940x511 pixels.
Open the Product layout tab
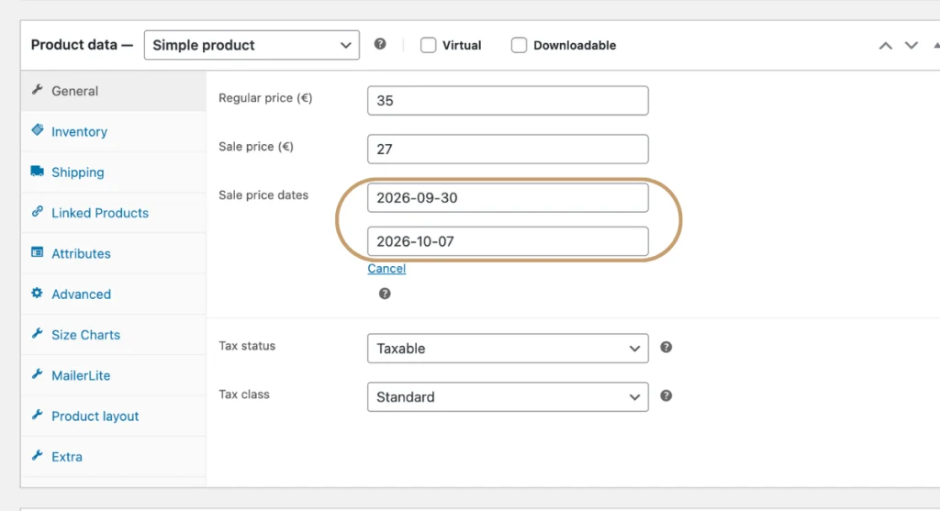point(113,416)
